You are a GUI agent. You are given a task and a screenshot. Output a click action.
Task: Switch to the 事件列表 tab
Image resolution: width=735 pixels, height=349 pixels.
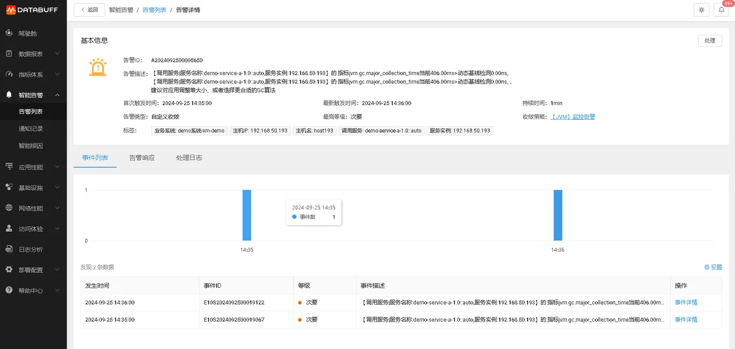pyautogui.click(x=95, y=158)
